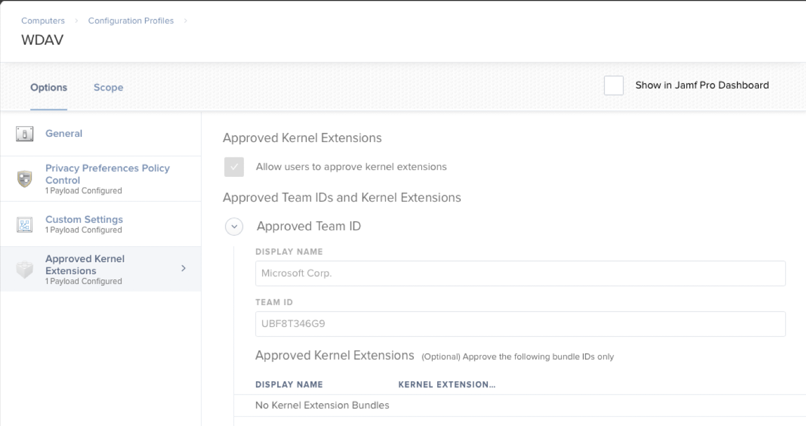Image resolution: width=806 pixels, height=426 pixels.
Task: Collapse the Approved Team ID section
Action: coord(234,227)
